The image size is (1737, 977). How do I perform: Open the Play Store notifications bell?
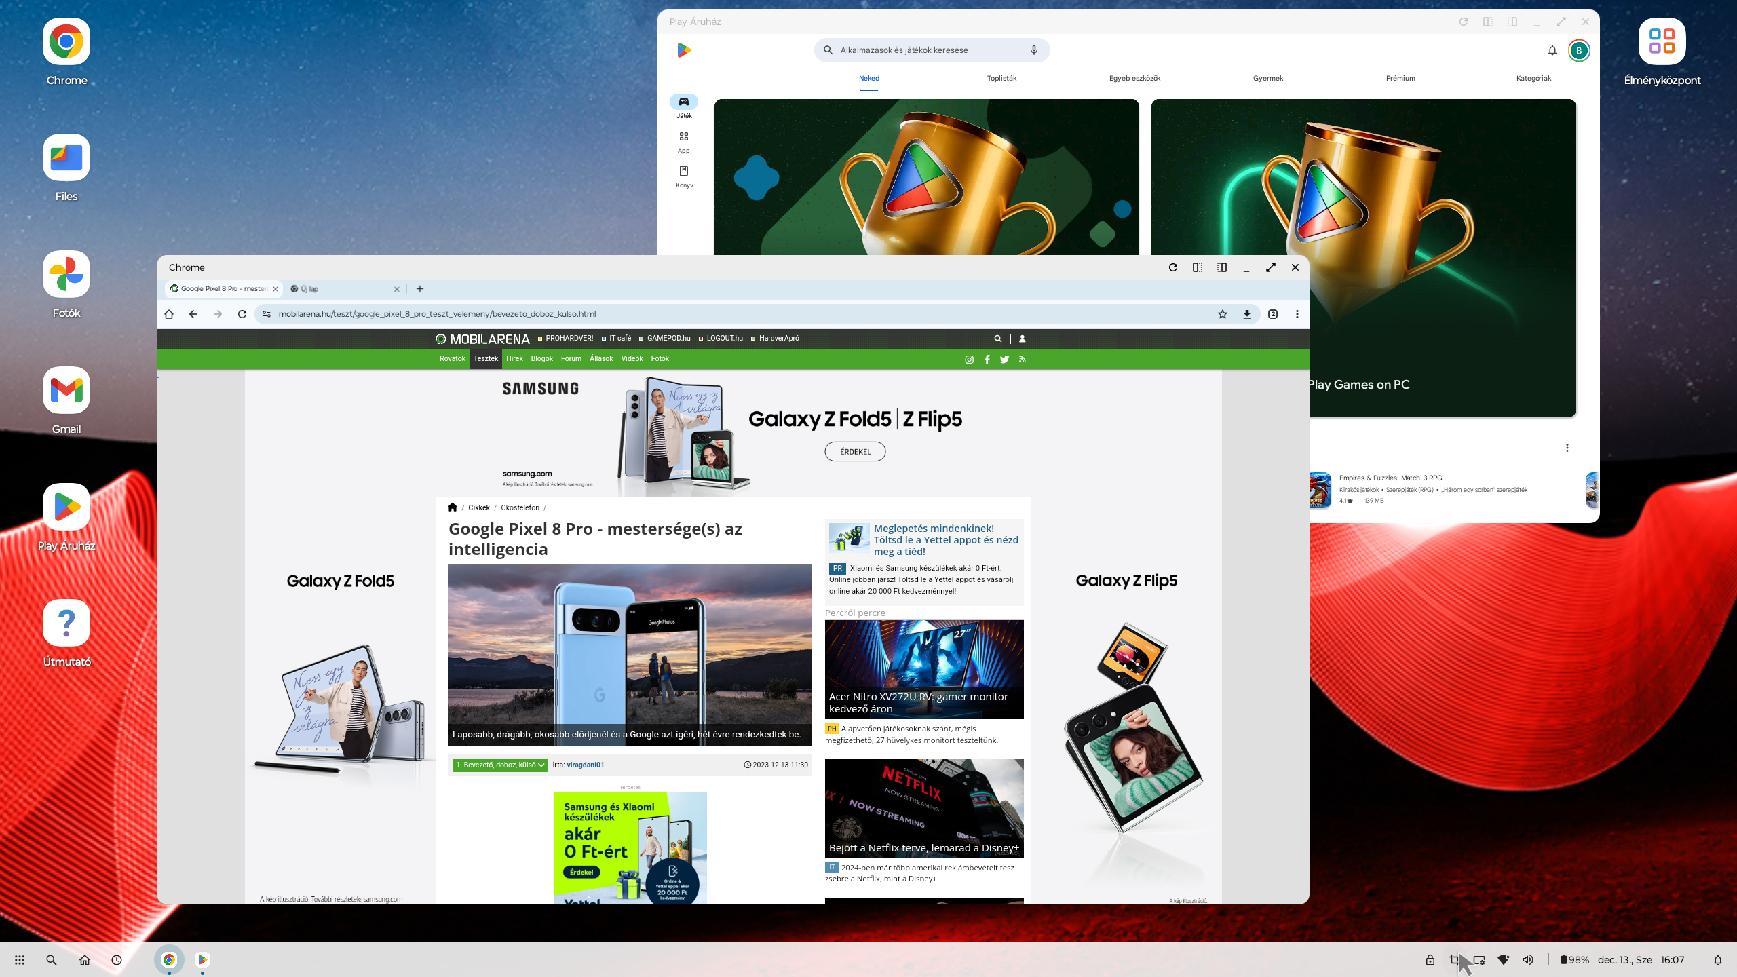click(1552, 50)
